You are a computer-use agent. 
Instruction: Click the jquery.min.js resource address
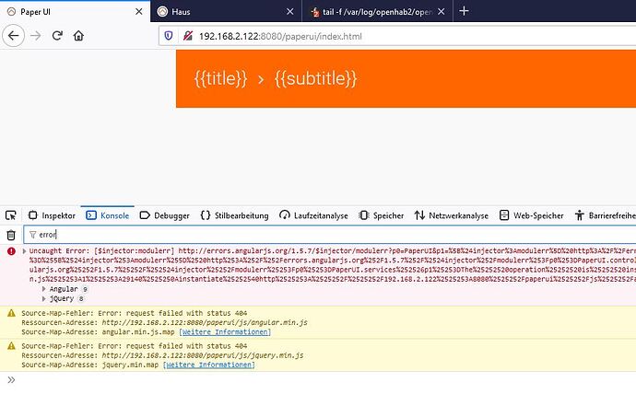(203, 355)
